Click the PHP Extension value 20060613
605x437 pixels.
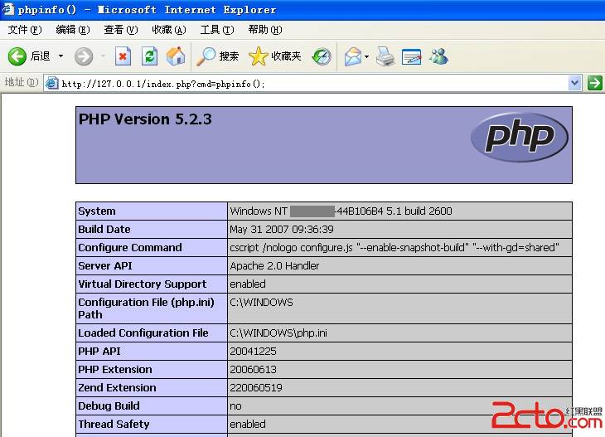(x=253, y=370)
